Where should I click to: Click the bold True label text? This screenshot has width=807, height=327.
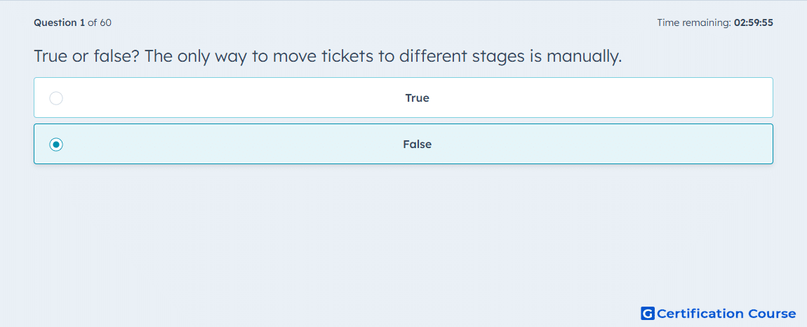418,98
